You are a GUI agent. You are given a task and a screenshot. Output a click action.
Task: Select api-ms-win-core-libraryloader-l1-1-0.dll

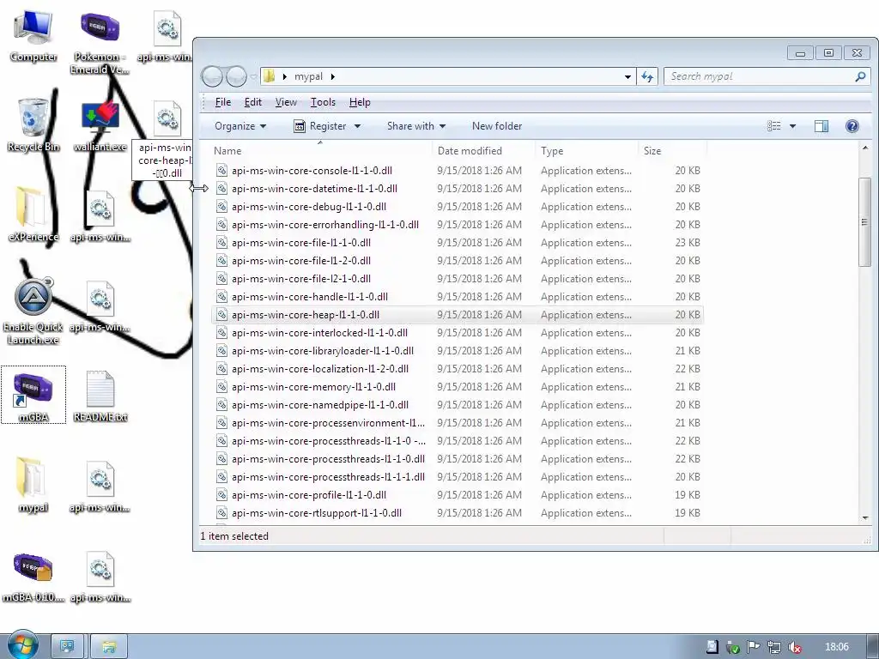click(x=458, y=351)
